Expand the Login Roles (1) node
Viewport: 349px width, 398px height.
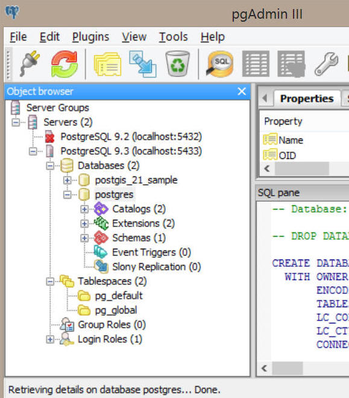tap(50, 340)
